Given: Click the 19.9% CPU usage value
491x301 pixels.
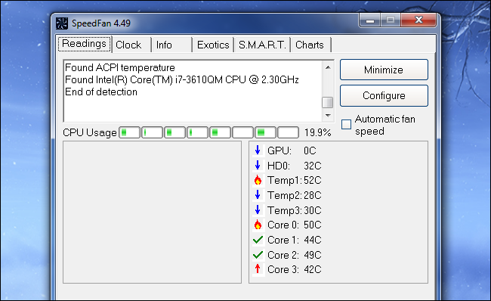Looking at the screenshot, I should [317, 132].
